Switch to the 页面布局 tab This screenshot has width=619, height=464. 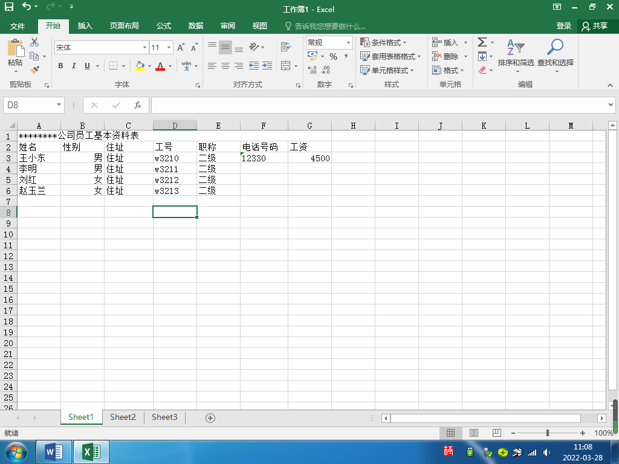125,26
